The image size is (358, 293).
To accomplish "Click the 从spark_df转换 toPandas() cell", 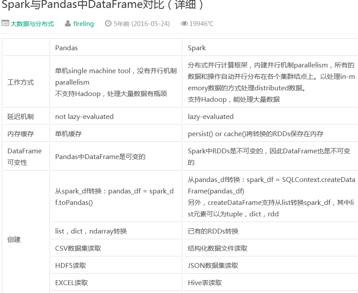I will coord(116,197).
